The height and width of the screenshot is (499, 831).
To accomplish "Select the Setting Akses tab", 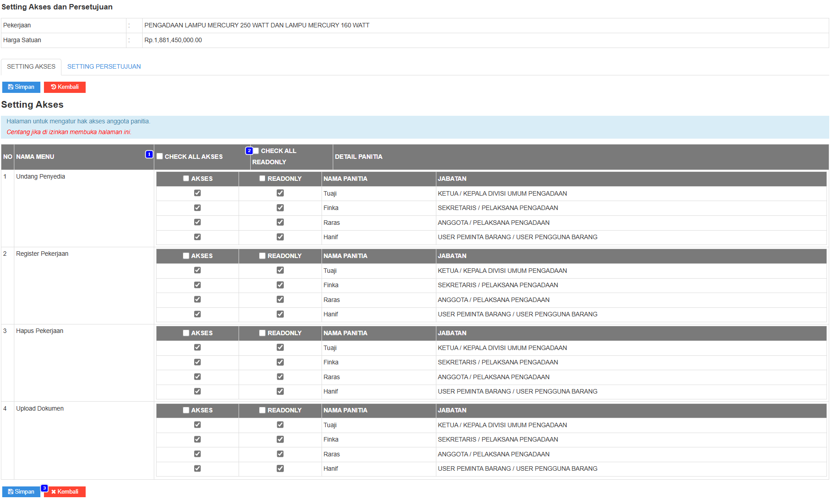I will [x=31, y=66].
